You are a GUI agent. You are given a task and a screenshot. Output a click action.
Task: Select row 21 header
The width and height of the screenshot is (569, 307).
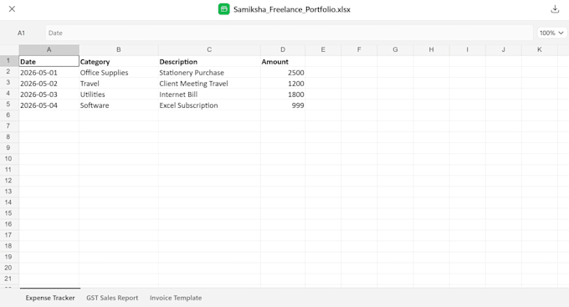9,279
